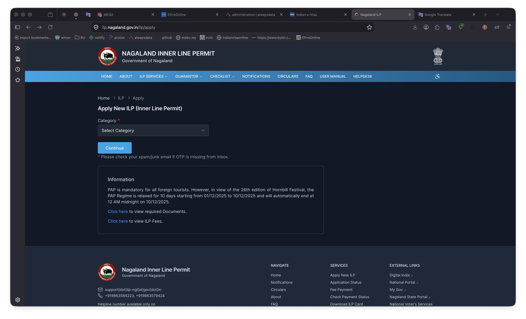Toggle the browser sidebar panel icon
The image size is (526, 319).
18,27
